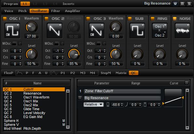Open the Filter tab
This screenshot has height=134, width=194.
click(56, 11)
